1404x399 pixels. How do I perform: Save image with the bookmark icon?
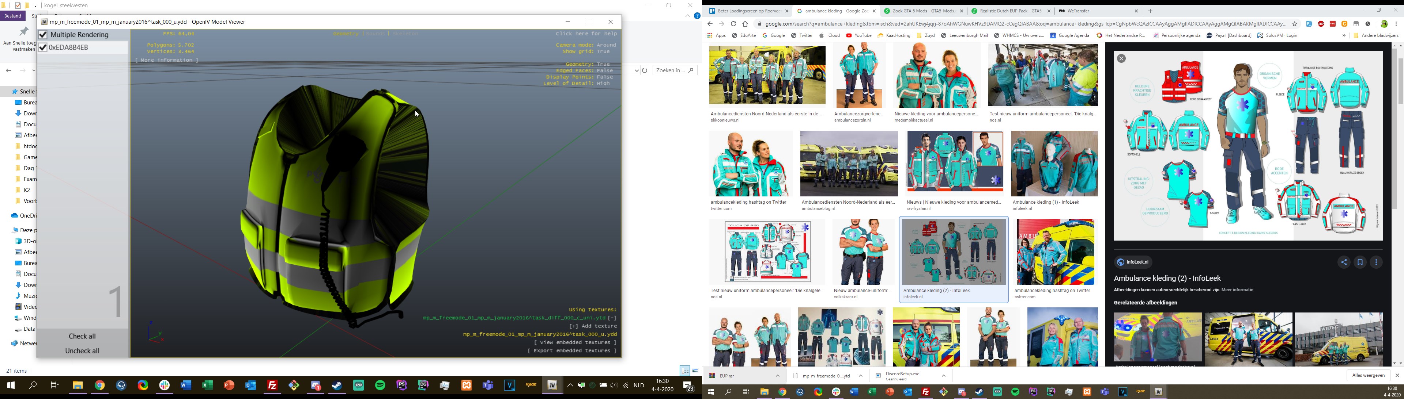tap(1360, 262)
